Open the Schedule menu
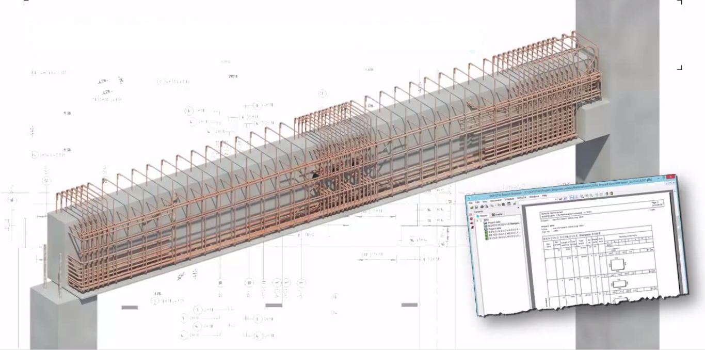Screen dimensions: 705x350 click(509, 199)
